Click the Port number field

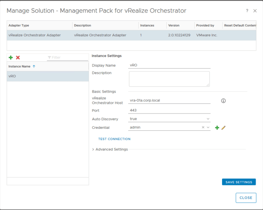point(169,110)
